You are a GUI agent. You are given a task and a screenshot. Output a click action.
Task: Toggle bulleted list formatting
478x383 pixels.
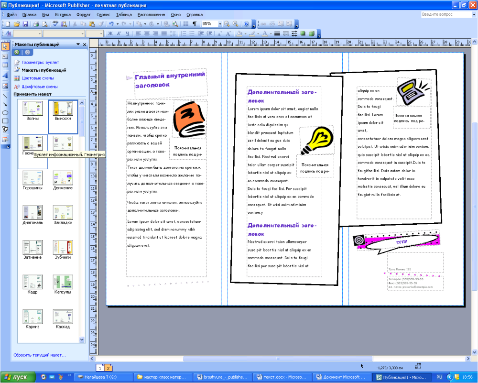[192, 33]
